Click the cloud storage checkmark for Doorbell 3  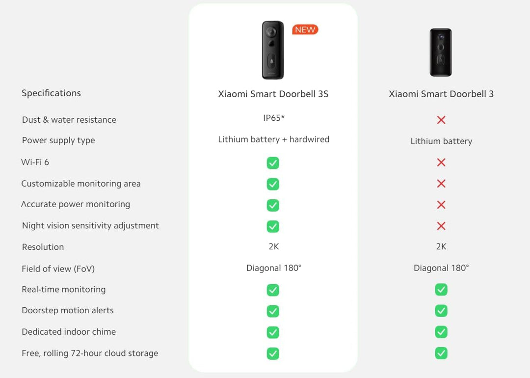pyautogui.click(x=441, y=353)
